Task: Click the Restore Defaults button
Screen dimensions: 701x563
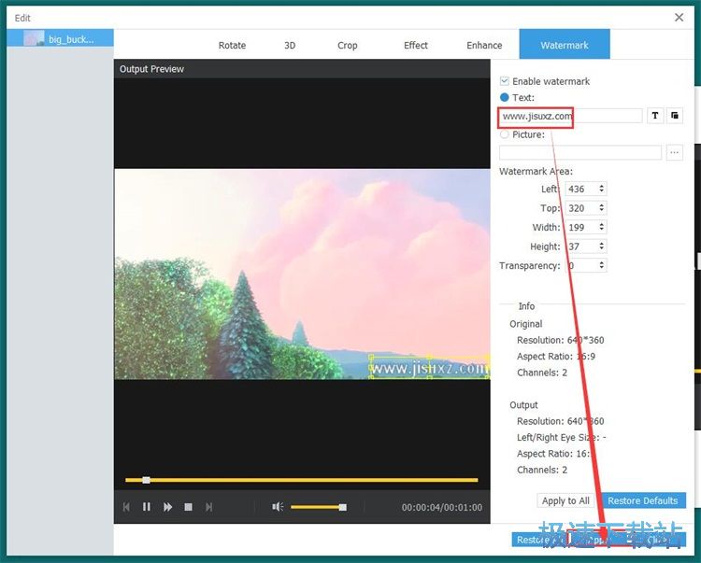Action: [642, 500]
